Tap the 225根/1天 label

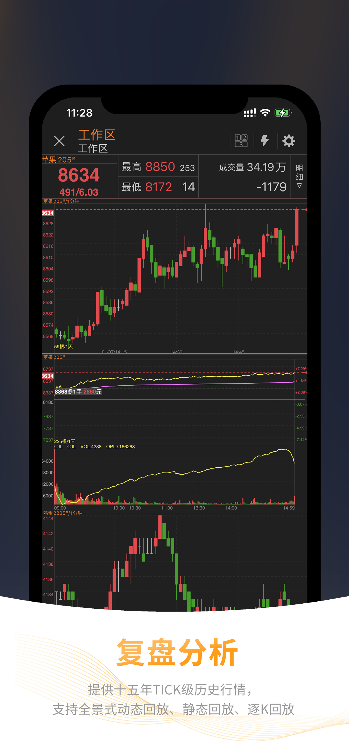(65, 441)
